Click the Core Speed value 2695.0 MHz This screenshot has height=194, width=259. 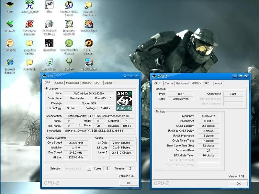tap(76, 143)
